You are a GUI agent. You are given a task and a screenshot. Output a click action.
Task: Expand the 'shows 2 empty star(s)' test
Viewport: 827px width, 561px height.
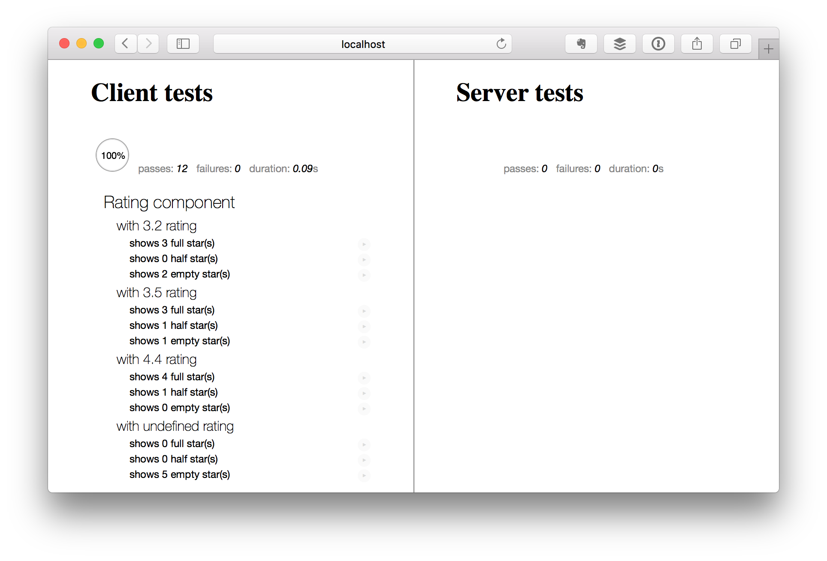pyautogui.click(x=180, y=274)
